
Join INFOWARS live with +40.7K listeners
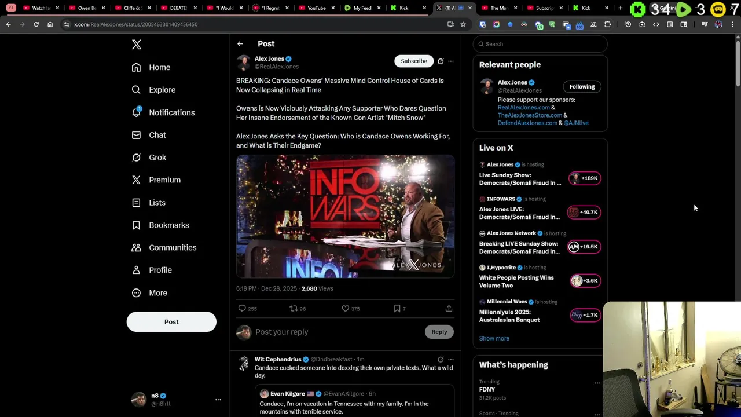(x=584, y=213)
